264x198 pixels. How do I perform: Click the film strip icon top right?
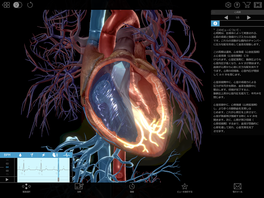coord(258,5)
